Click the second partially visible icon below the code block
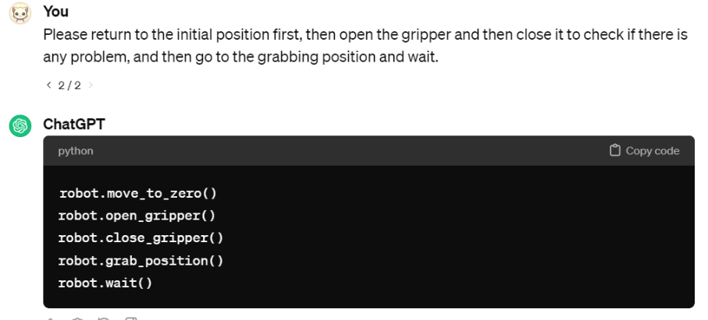The height and width of the screenshot is (320, 708). click(76, 318)
